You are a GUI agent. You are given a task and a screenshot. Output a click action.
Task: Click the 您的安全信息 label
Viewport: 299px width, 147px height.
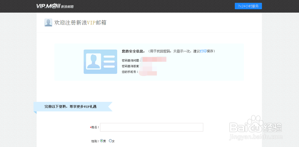click(x=133, y=51)
